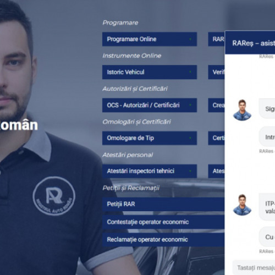Screen dimensions: 275x275
Task: Click green dot icon on Omologare de Tip
Action: (190, 138)
